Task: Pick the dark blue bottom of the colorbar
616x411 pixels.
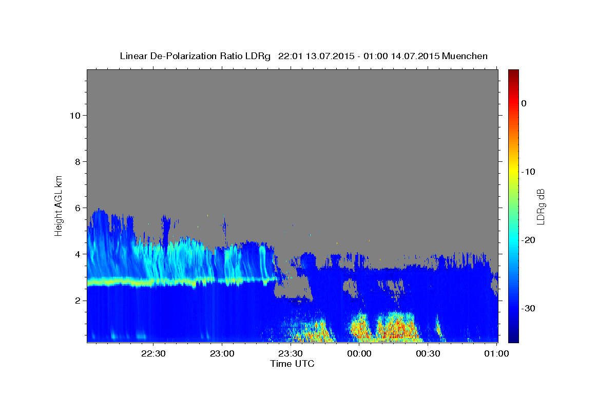Action: click(513, 337)
